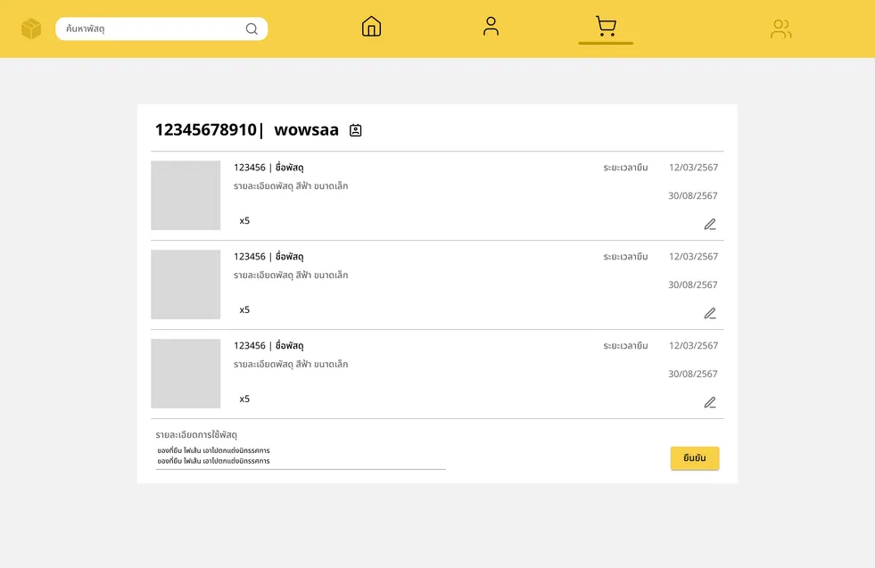Edit the second item with pencil icon
Viewport: 875px width, 568px height.
point(710,314)
